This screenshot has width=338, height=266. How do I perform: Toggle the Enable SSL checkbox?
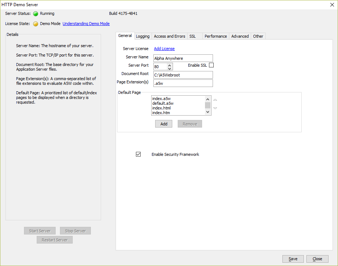(x=212, y=65)
